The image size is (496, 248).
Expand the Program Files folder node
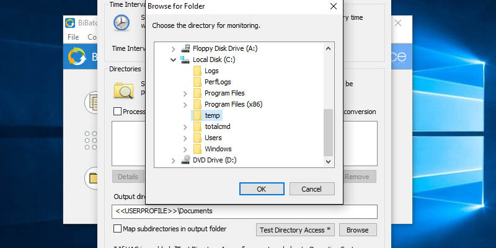click(x=185, y=93)
